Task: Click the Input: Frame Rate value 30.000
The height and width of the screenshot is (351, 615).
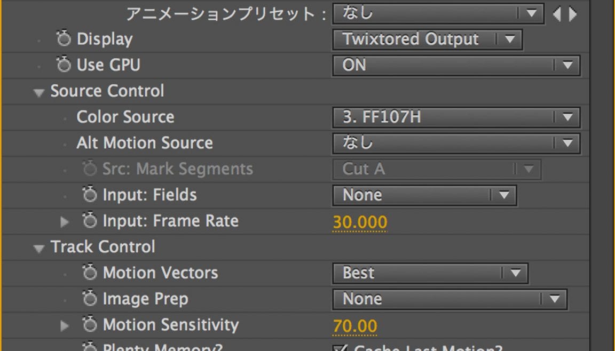Action: [359, 221]
